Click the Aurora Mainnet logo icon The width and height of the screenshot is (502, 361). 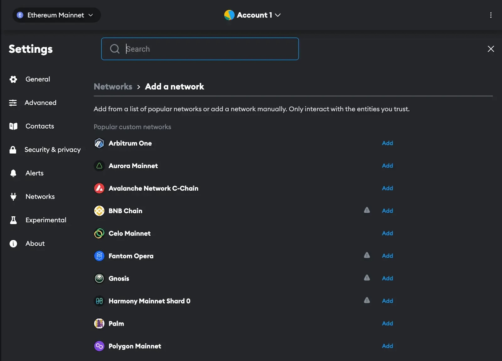point(99,166)
